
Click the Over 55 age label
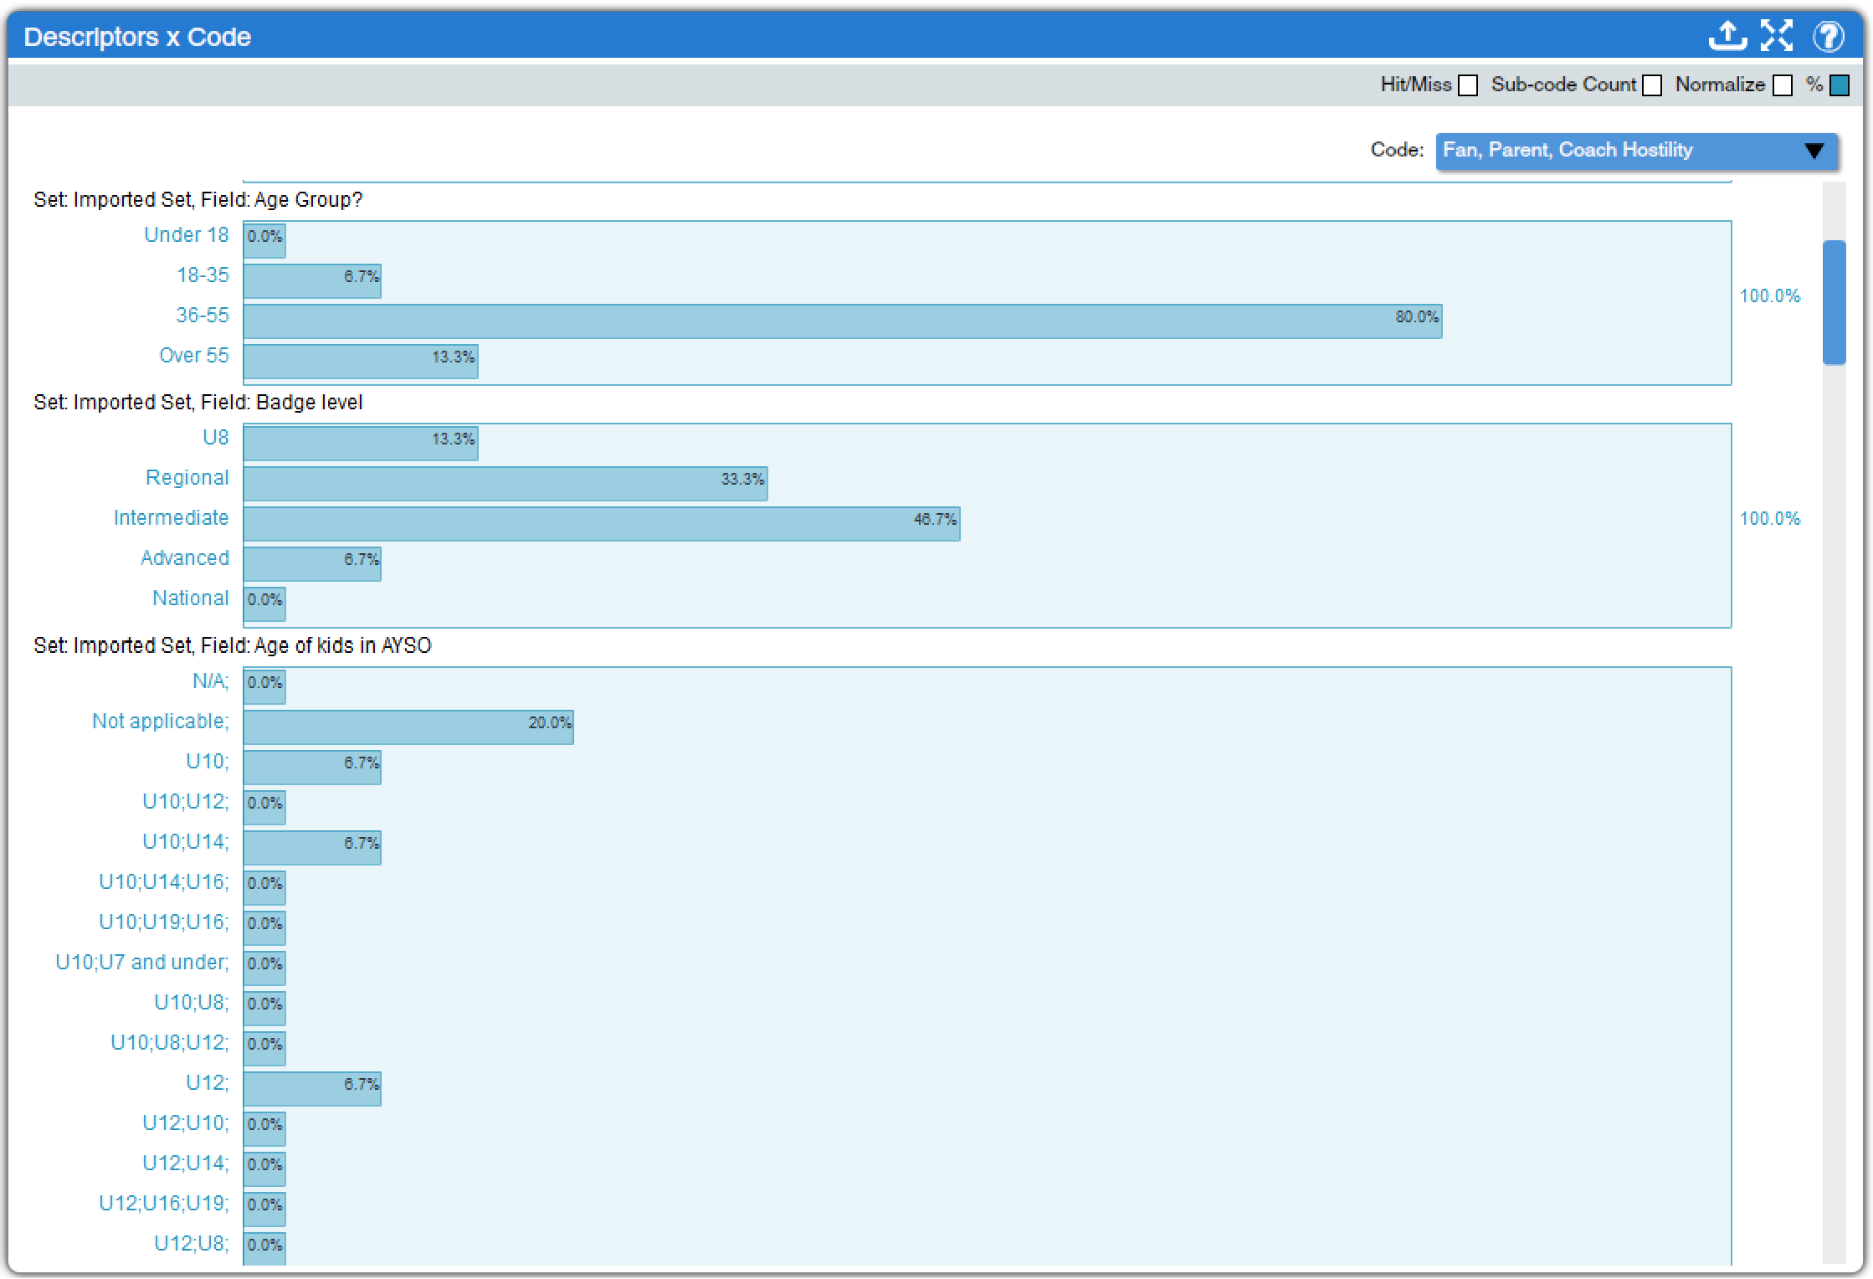(193, 355)
